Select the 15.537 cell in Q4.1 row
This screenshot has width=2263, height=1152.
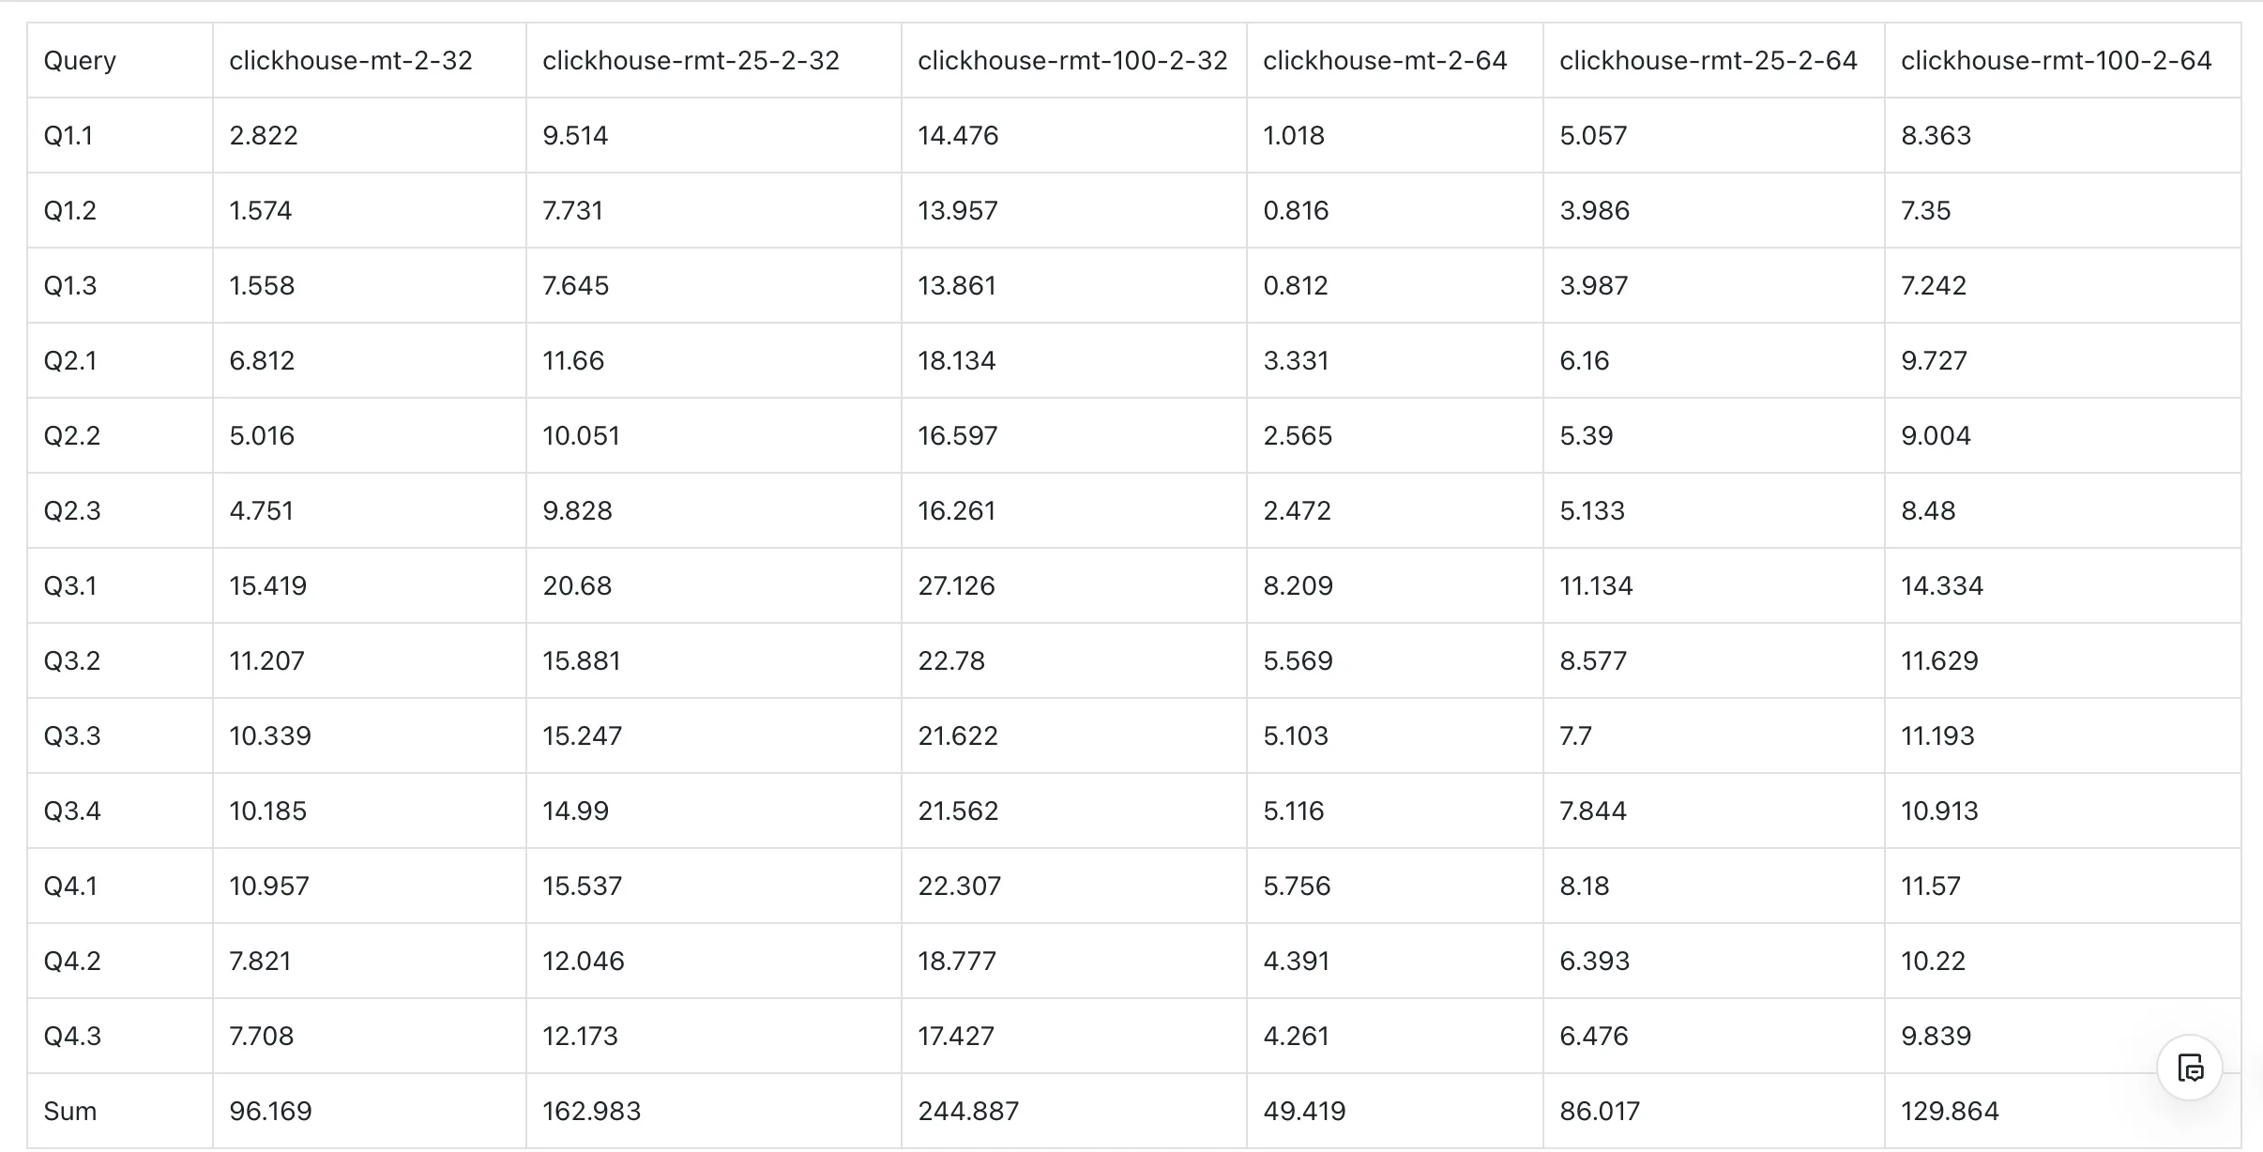[582, 886]
